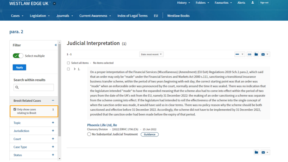Click the Westlaw Edge UK logo
288x162 pixels.
28,3
